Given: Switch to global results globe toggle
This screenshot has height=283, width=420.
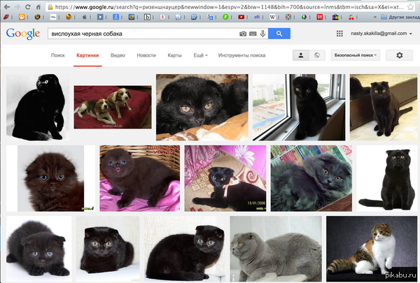Looking at the screenshot, I should coord(316,55).
